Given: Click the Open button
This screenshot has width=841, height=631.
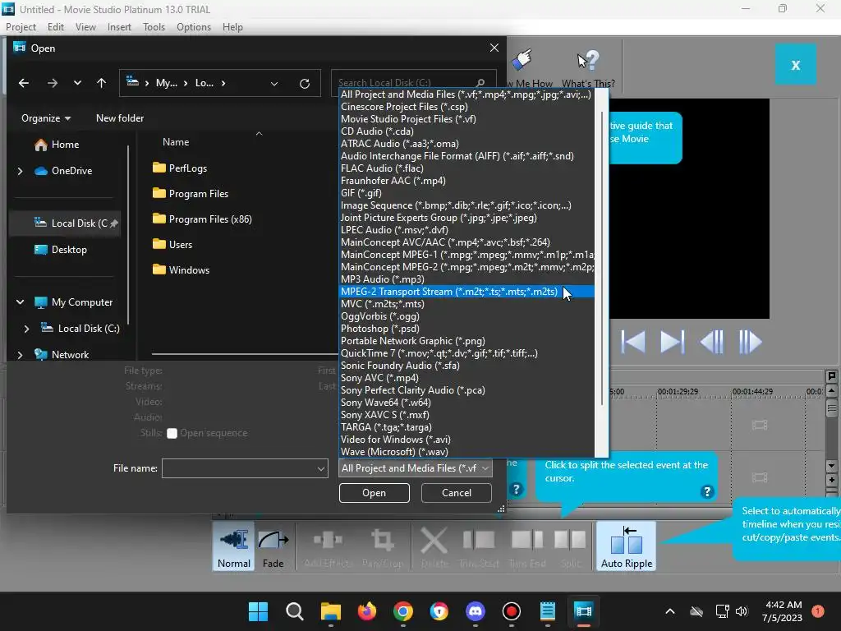Looking at the screenshot, I should click(x=374, y=493).
